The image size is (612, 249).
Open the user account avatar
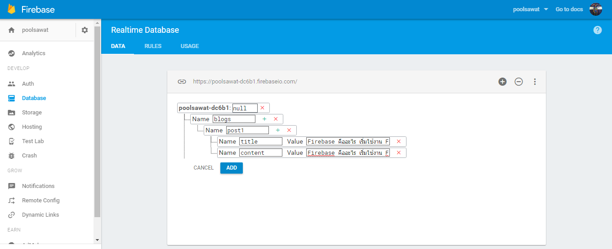click(596, 9)
